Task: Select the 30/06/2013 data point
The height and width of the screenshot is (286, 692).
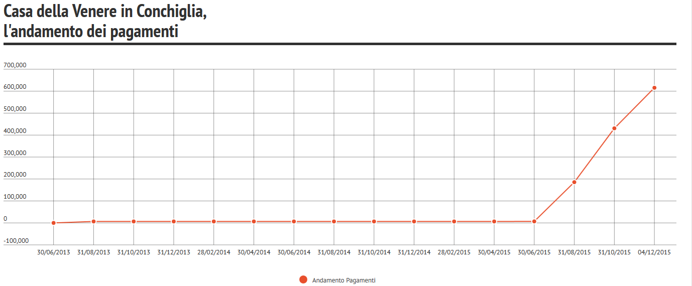Action: click(54, 223)
